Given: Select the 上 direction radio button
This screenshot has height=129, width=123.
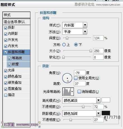Looking at the screenshot, I should coord(64,45).
